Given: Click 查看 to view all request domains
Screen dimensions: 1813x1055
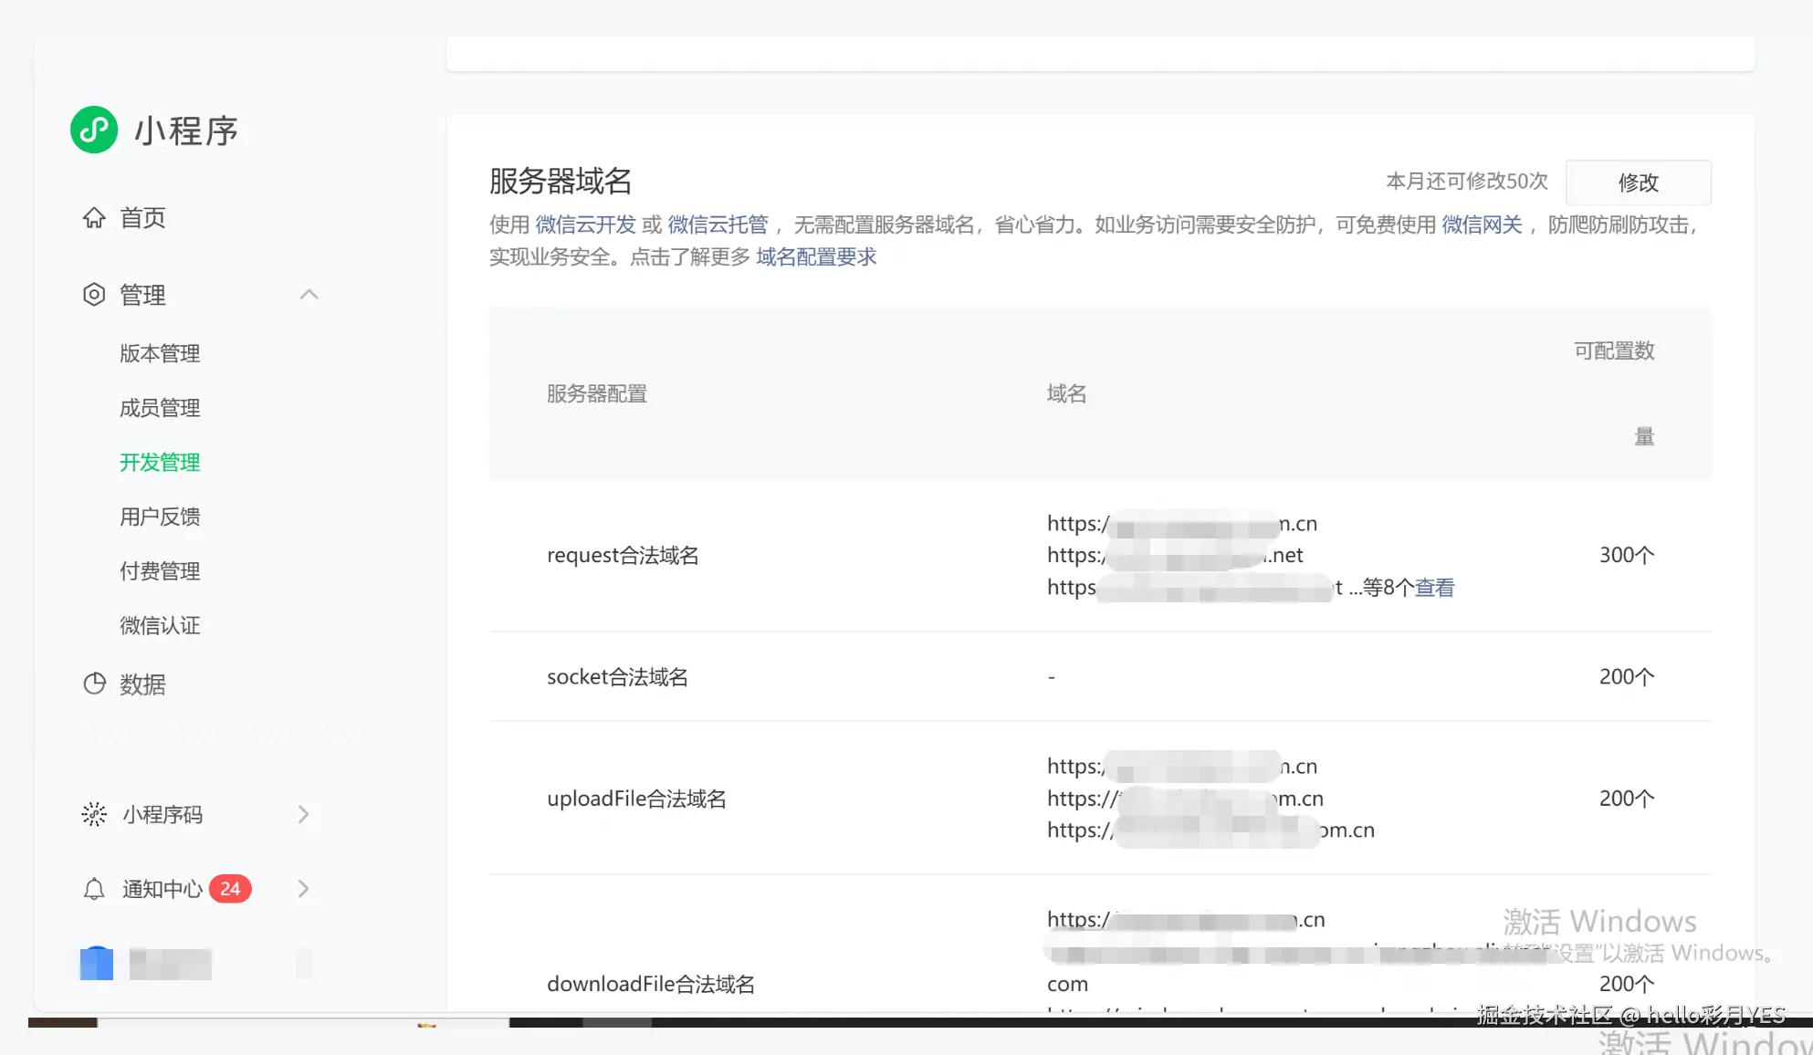Looking at the screenshot, I should pyautogui.click(x=1434, y=588).
